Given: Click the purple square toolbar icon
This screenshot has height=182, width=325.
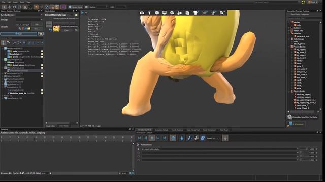Looking at the screenshot, I should (x=63, y=7).
